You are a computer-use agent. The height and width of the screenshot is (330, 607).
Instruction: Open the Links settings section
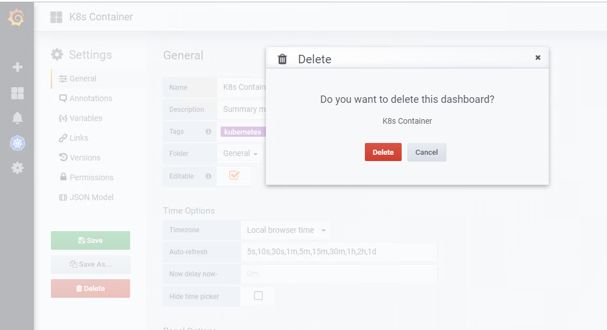tap(74, 138)
